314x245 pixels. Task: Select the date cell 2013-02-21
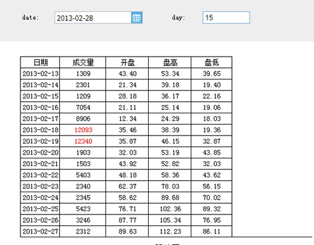[x=40, y=164]
